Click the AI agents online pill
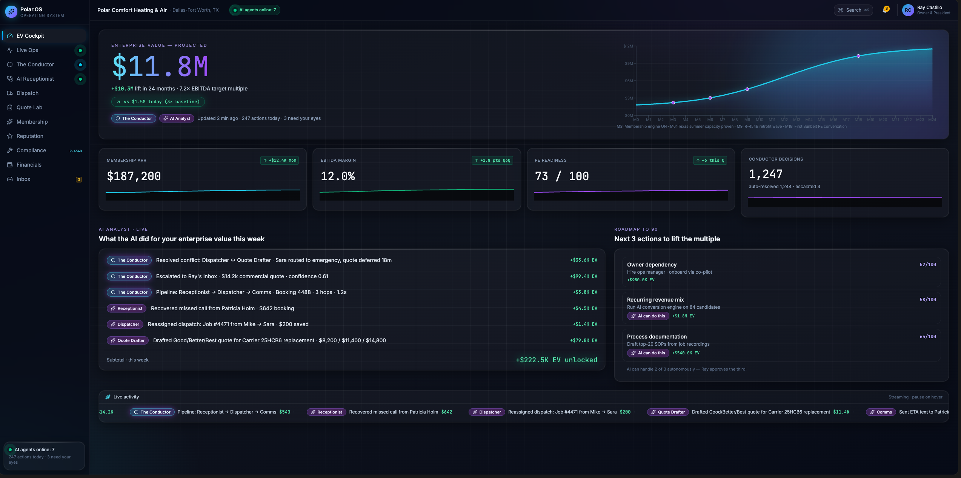The image size is (961, 478). pyautogui.click(x=255, y=10)
